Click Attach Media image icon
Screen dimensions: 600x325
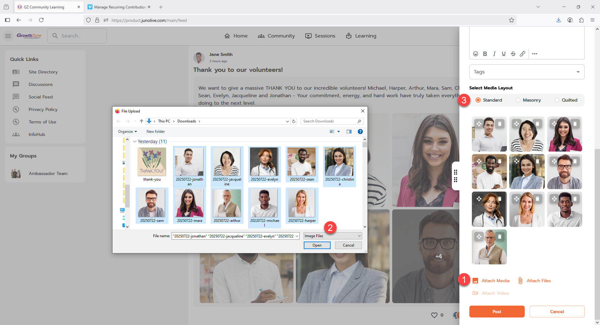(x=475, y=281)
